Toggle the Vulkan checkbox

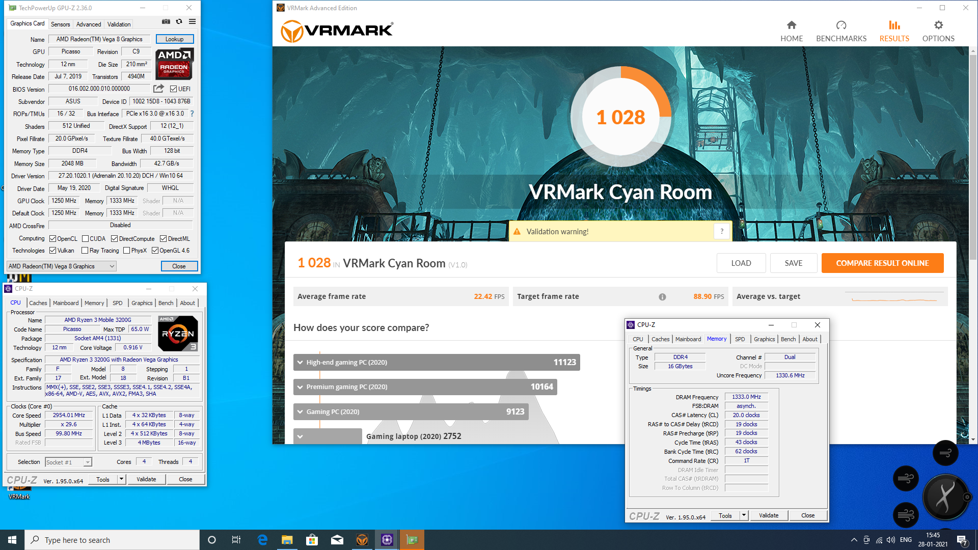tap(52, 251)
